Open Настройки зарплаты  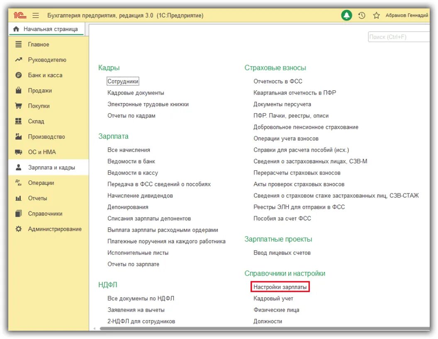click(280, 287)
